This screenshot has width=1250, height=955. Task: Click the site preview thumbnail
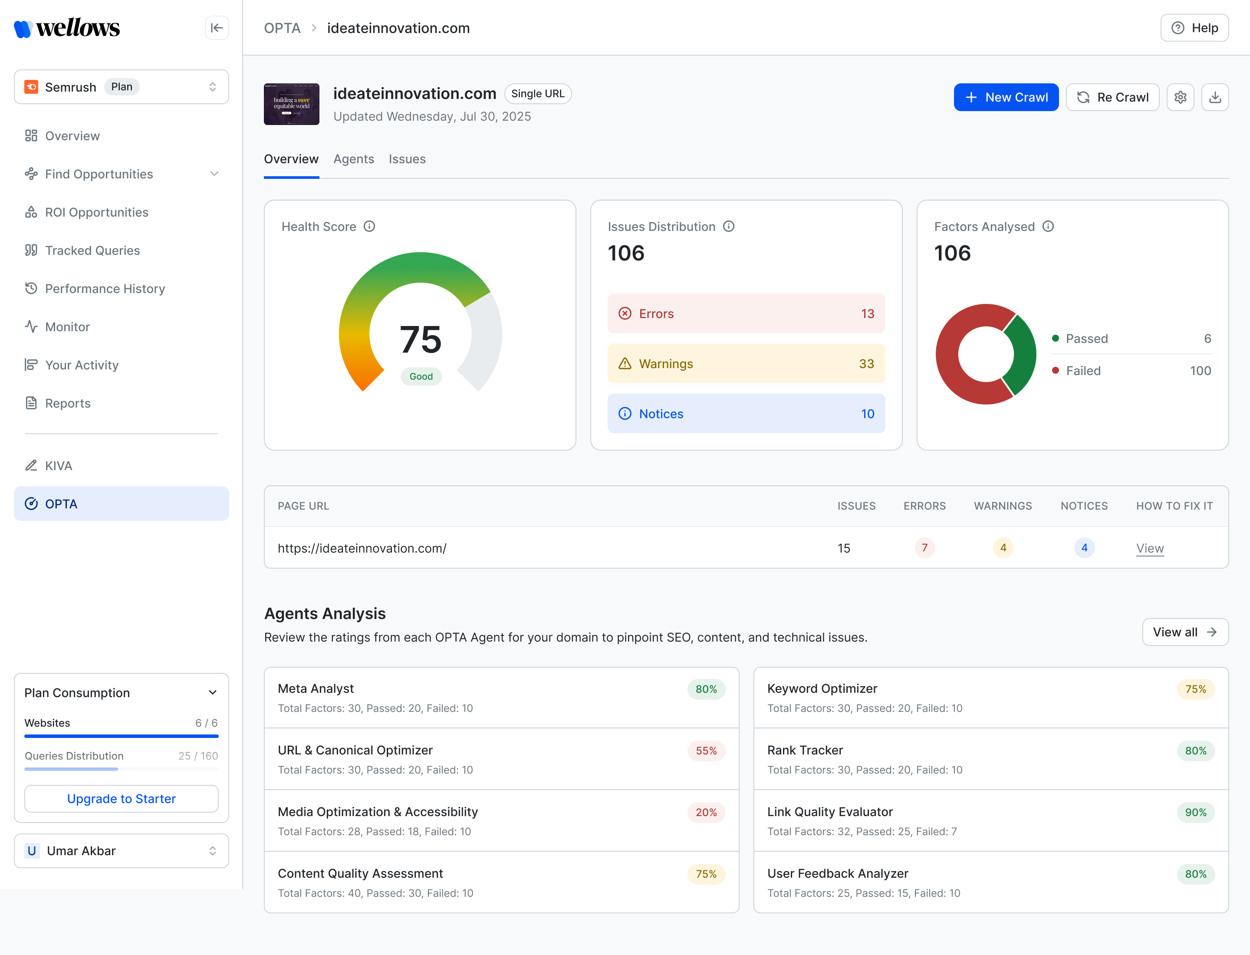coord(291,104)
